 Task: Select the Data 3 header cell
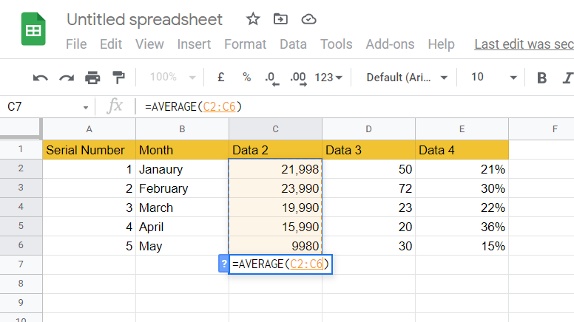(368, 150)
